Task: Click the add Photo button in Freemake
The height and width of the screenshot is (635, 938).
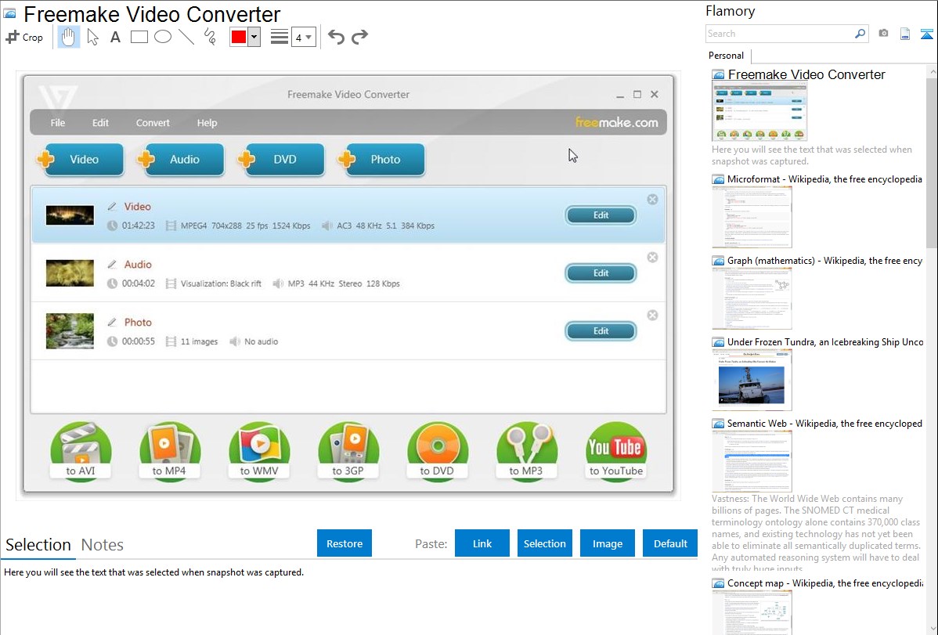Action: (x=381, y=160)
